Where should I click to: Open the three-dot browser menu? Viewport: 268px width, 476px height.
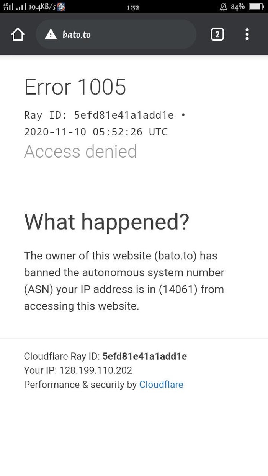point(247,34)
